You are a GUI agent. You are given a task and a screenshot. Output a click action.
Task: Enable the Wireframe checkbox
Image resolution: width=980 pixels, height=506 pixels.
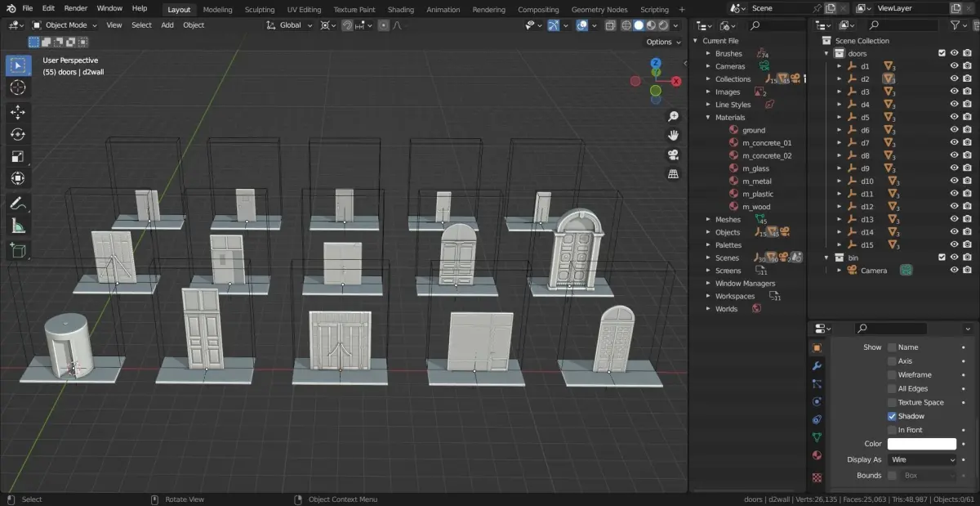892,375
